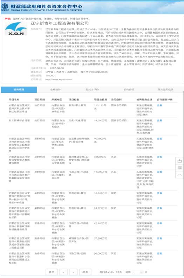Open the QR code icon on the right sidebar
Viewport: 184px width, 278px height.
pos(179,168)
